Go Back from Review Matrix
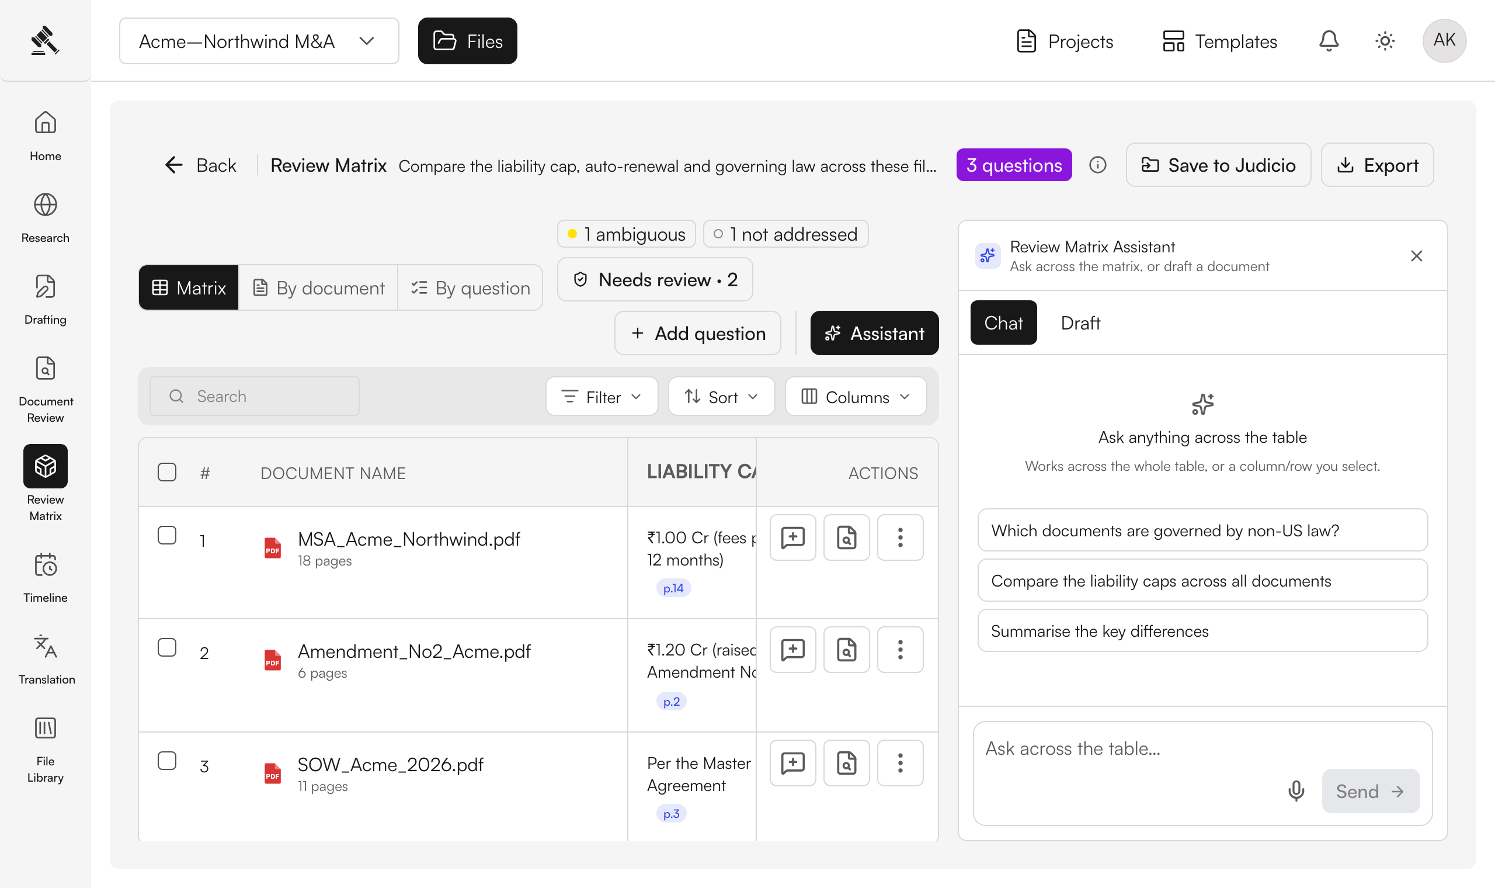The width and height of the screenshot is (1495, 888). tap(200, 165)
